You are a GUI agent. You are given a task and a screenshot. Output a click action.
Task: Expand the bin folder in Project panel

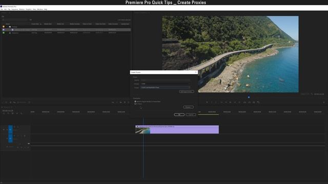tap(7, 27)
